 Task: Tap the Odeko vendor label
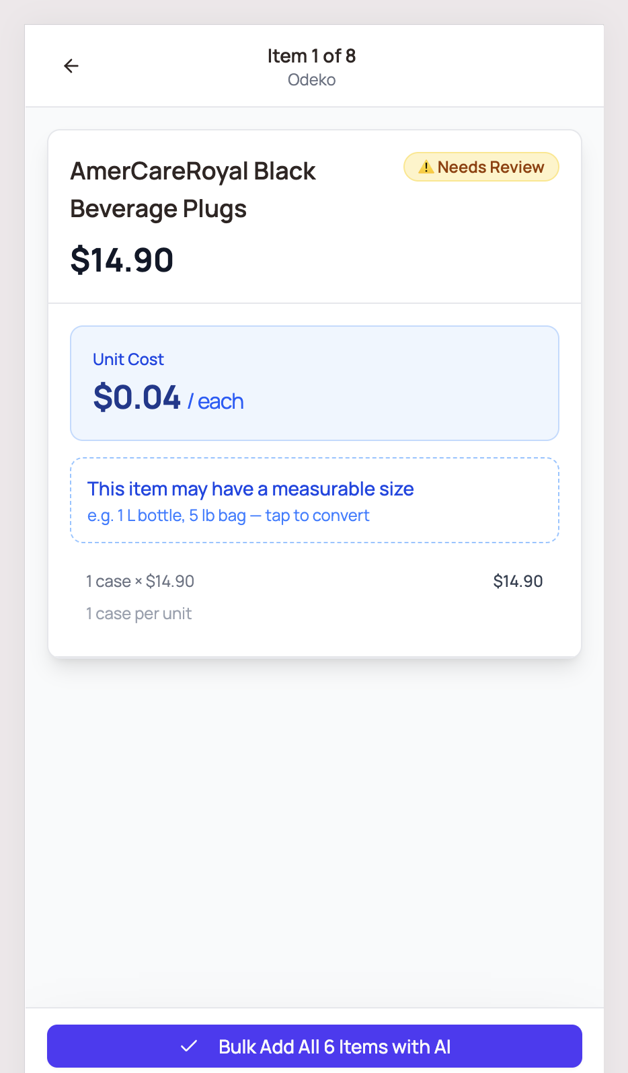pos(311,79)
